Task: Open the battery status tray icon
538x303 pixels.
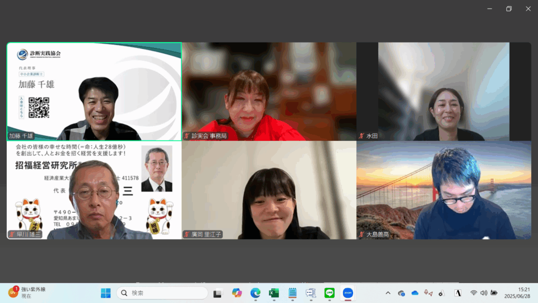Action: click(494, 293)
